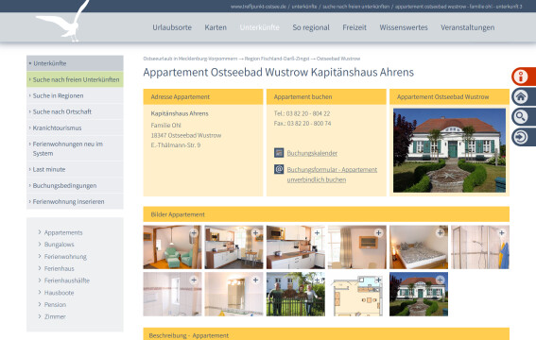Select Zimmer category
536x340 pixels.
pos(54,316)
